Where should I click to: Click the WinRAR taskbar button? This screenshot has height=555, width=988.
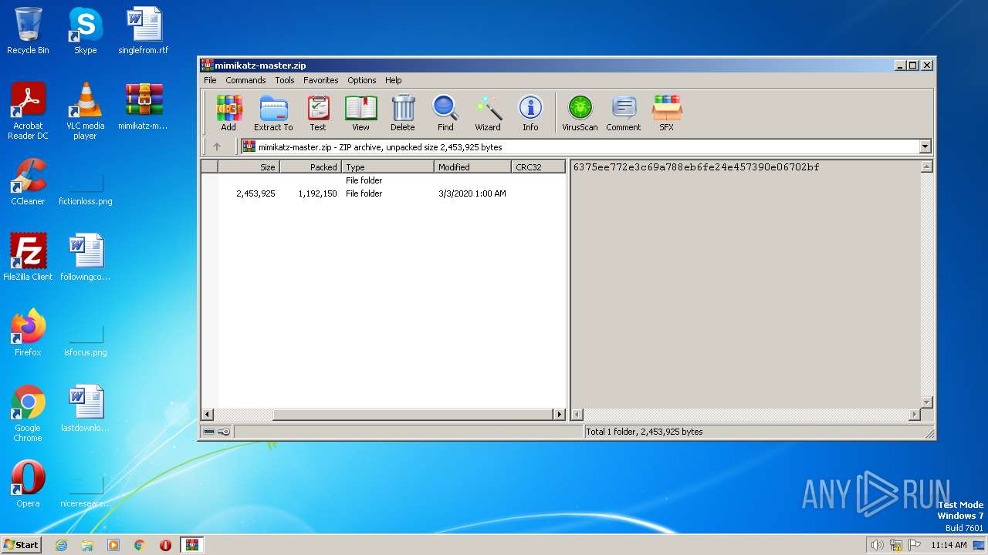coord(191,545)
